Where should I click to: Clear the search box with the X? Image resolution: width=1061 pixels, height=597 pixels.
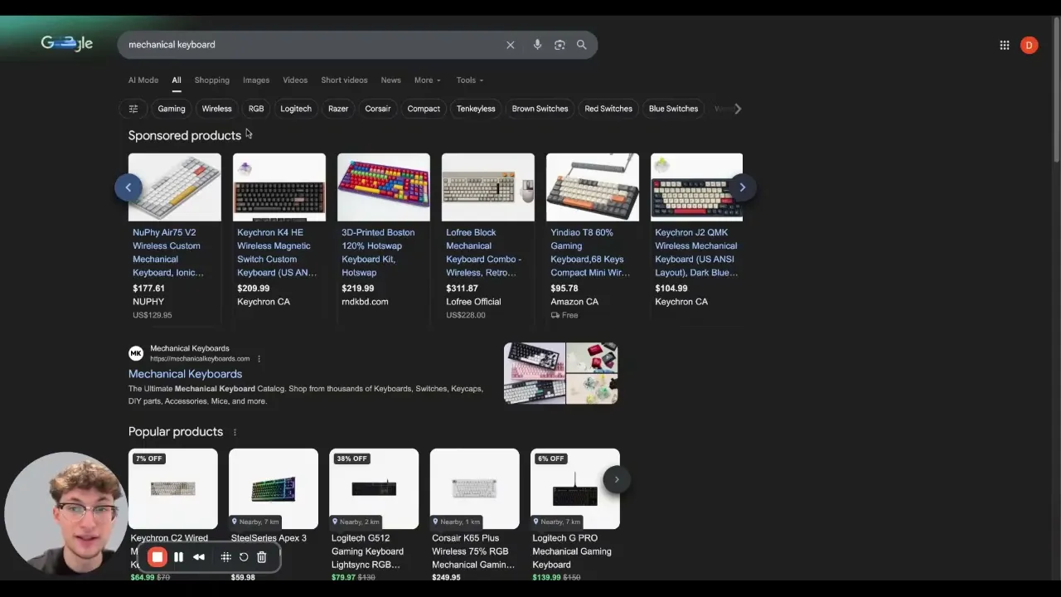[511, 45]
